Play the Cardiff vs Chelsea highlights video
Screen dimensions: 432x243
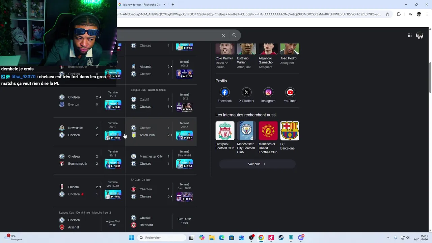click(x=185, y=107)
